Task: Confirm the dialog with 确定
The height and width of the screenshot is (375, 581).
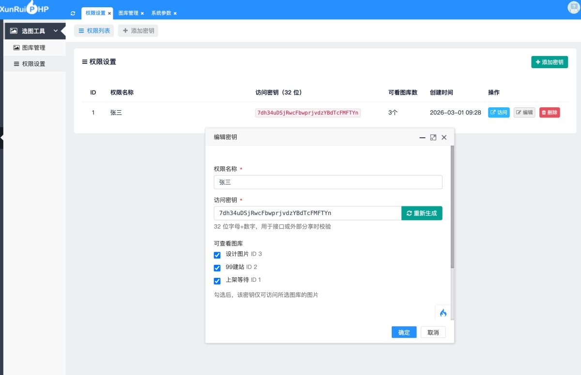Action: click(x=404, y=332)
